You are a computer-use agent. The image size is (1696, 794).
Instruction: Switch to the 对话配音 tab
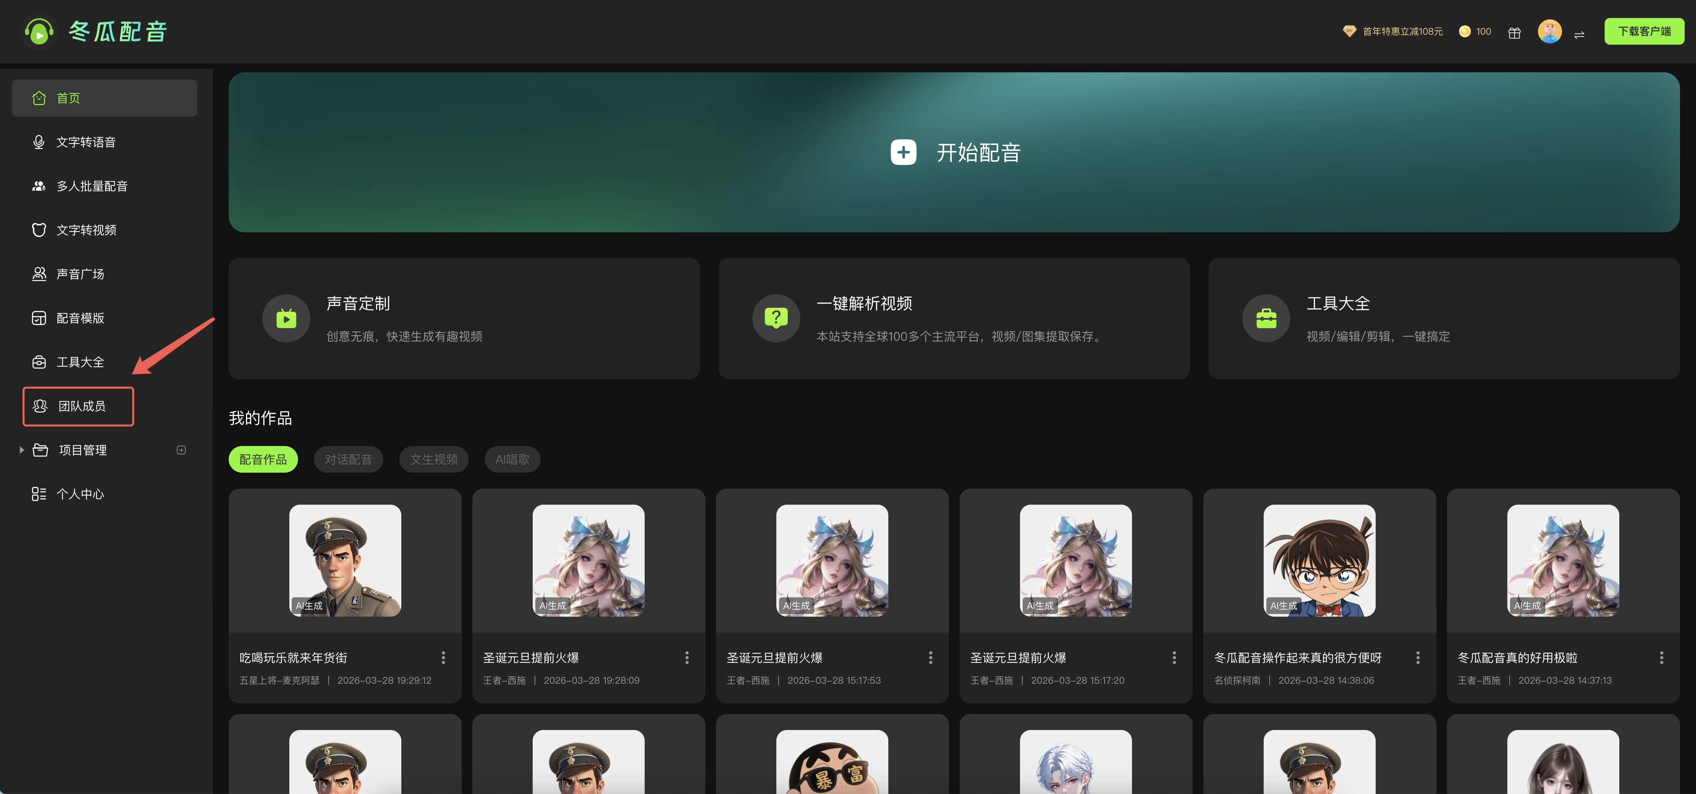point(348,460)
